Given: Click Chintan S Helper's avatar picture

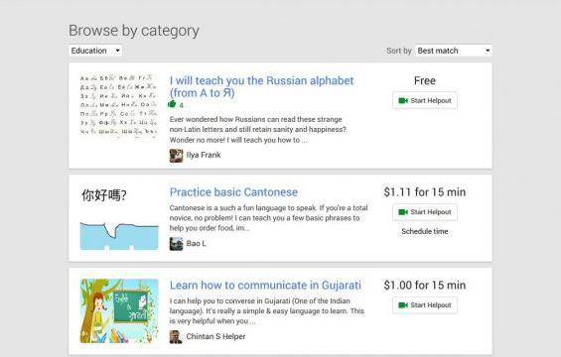Looking at the screenshot, I should (176, 336).
